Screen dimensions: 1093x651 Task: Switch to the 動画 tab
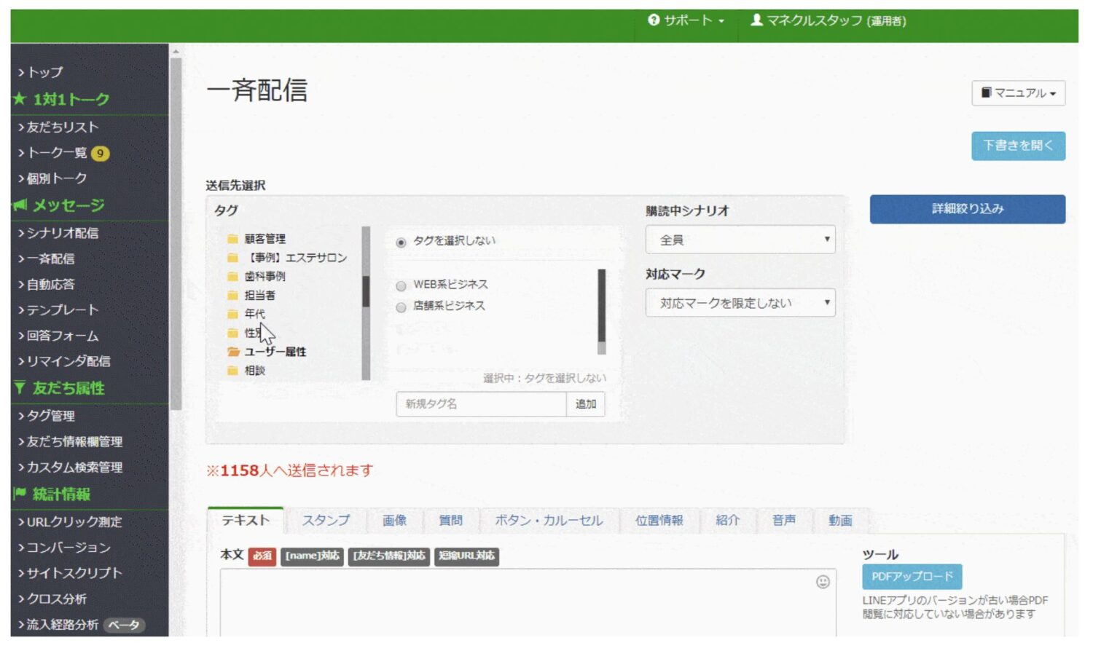pos(839,521)
